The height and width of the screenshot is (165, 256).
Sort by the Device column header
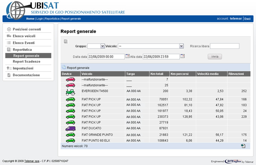(x=70, y=74)
